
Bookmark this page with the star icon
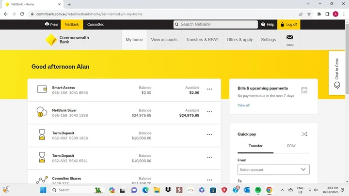pyautogui.click(x=309, y=14)
